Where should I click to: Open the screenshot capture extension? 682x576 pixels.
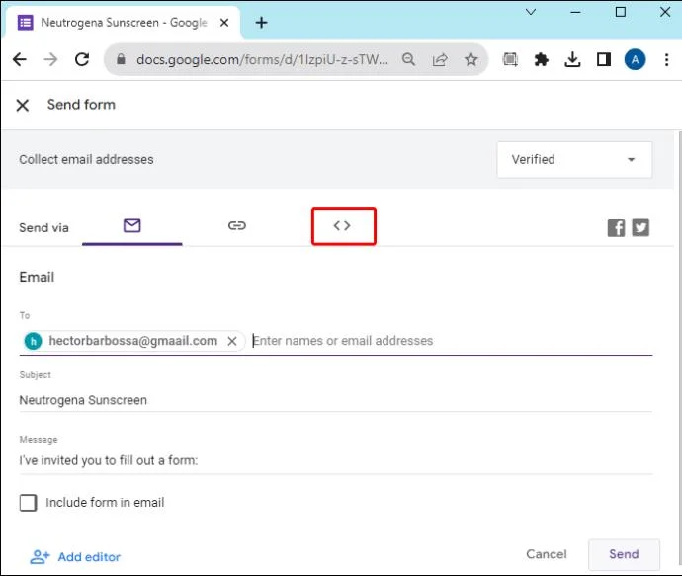(x=510, y=59)
